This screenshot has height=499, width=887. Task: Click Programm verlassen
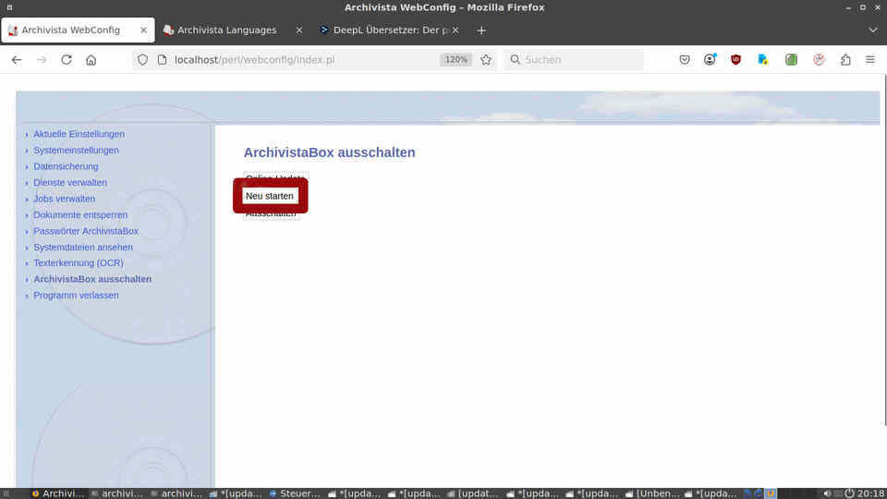point(76,296)
